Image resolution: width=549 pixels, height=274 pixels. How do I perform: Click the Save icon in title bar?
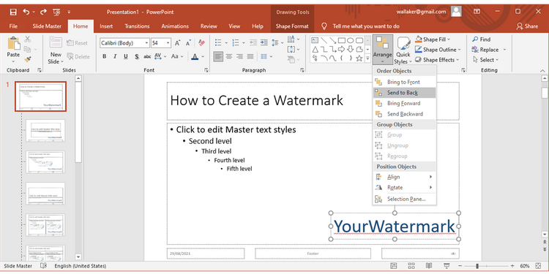click(x=13, y=12)
